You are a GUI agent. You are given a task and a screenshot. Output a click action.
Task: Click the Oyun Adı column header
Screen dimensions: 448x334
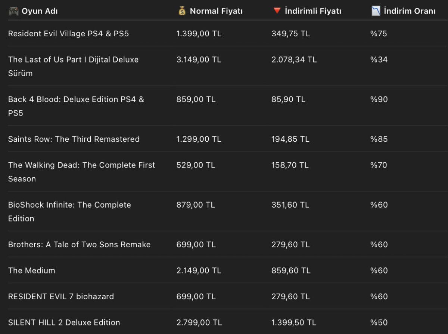[x=40, y=11]
